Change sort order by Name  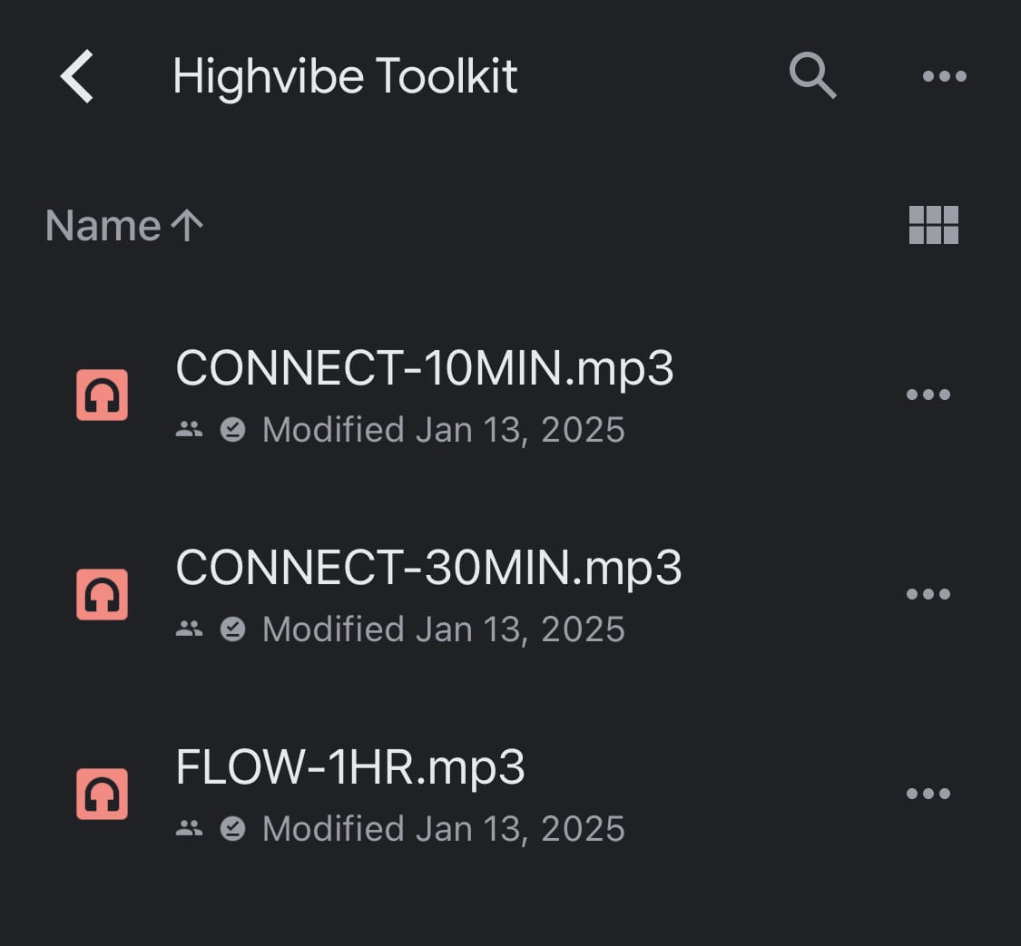[103, 225]
